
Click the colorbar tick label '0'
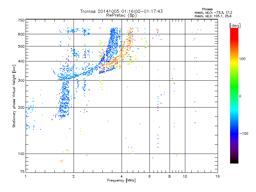(240, 96)
